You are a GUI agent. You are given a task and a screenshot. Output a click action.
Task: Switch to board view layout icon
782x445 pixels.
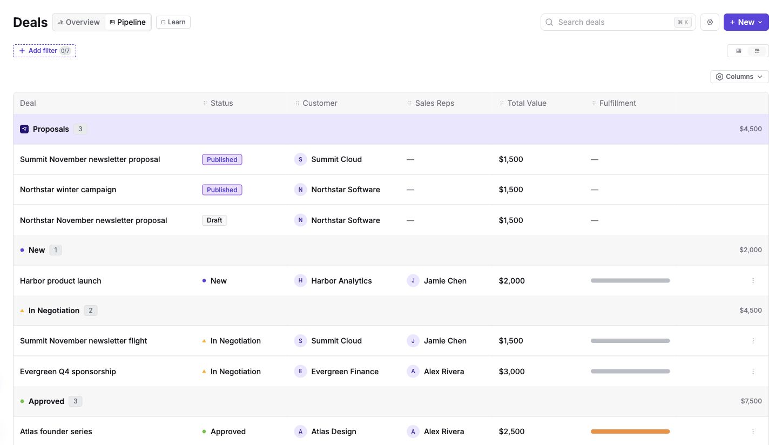tap(739, 51)
